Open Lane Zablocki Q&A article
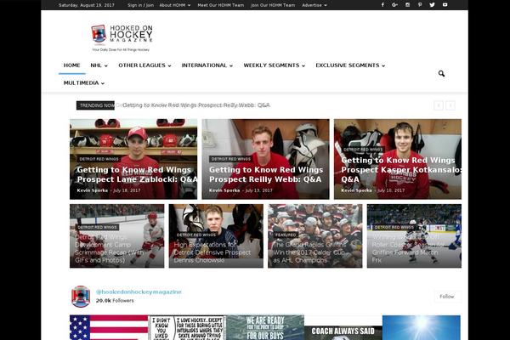The image size is (510, 340). point(137,175)
